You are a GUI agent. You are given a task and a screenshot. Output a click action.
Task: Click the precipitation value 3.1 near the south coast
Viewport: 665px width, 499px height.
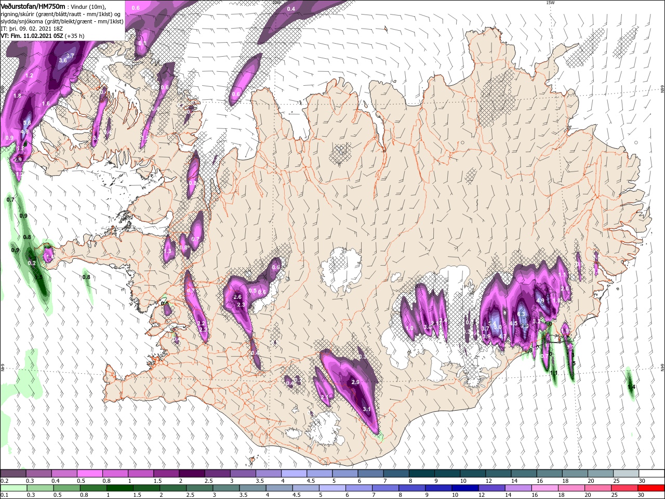tap(366, 409)
